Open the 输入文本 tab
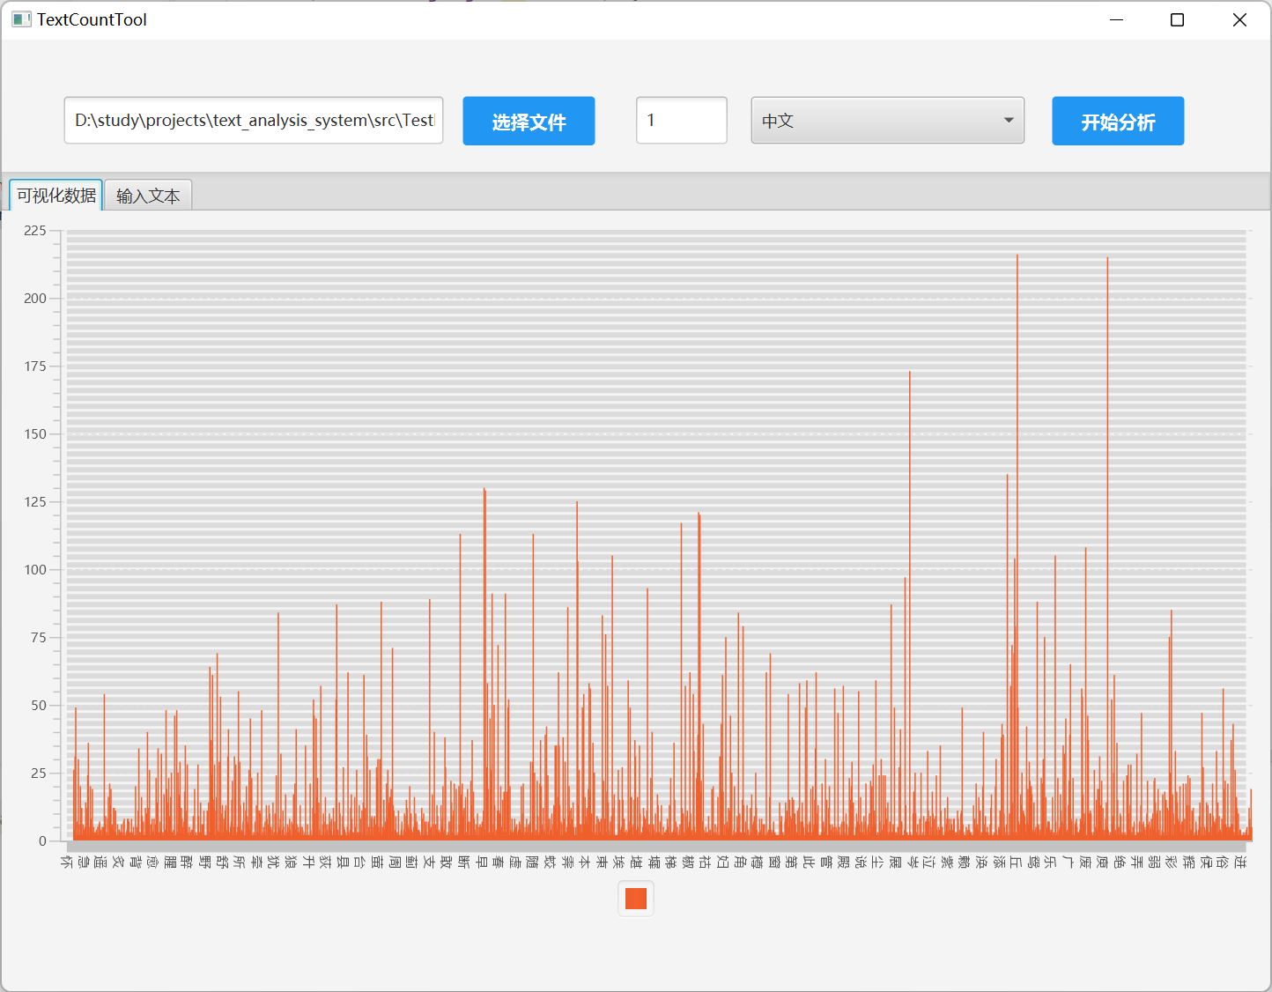 (148, 196)
